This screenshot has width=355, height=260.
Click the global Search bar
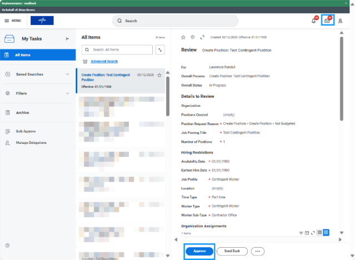coord(175,21)
